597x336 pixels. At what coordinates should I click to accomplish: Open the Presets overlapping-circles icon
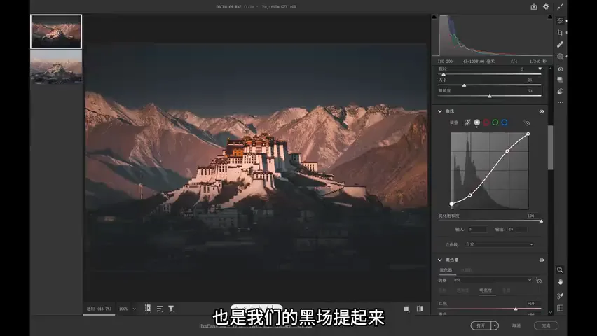tap(560, 91)
